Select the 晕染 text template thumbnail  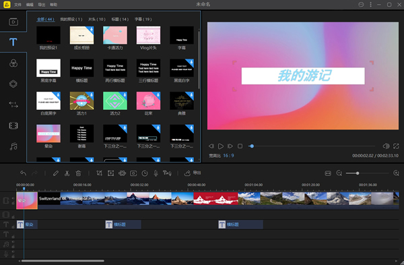click(48, 134)
